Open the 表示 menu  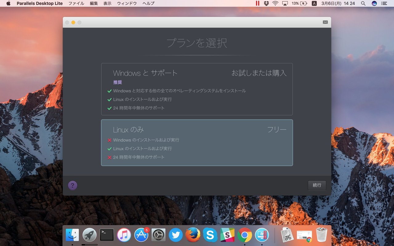click(107, 3)
